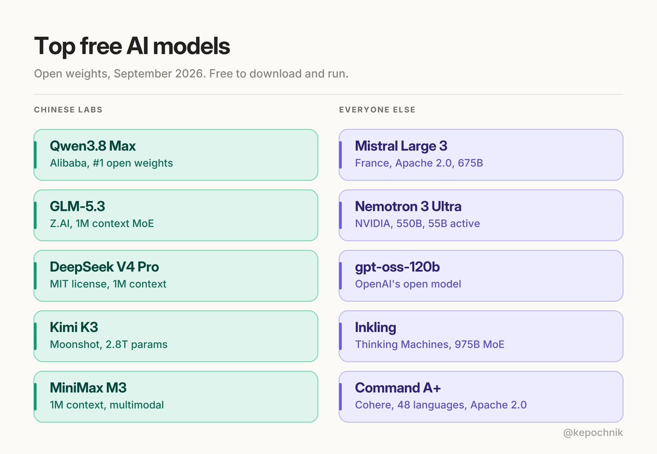Click the EVERYONE ELSE column header
Viewport: 657px width, 454px height.
(x=377, y=110)
